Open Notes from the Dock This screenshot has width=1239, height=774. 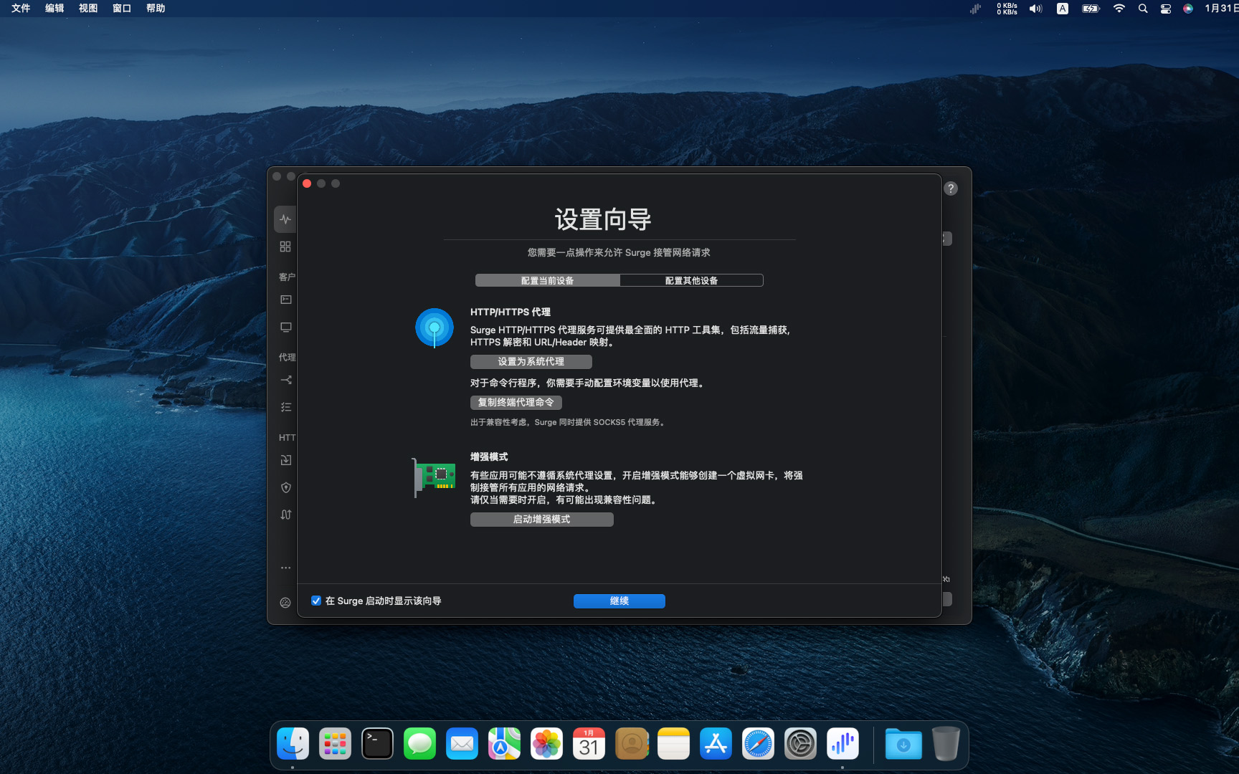tap(673, 744)
